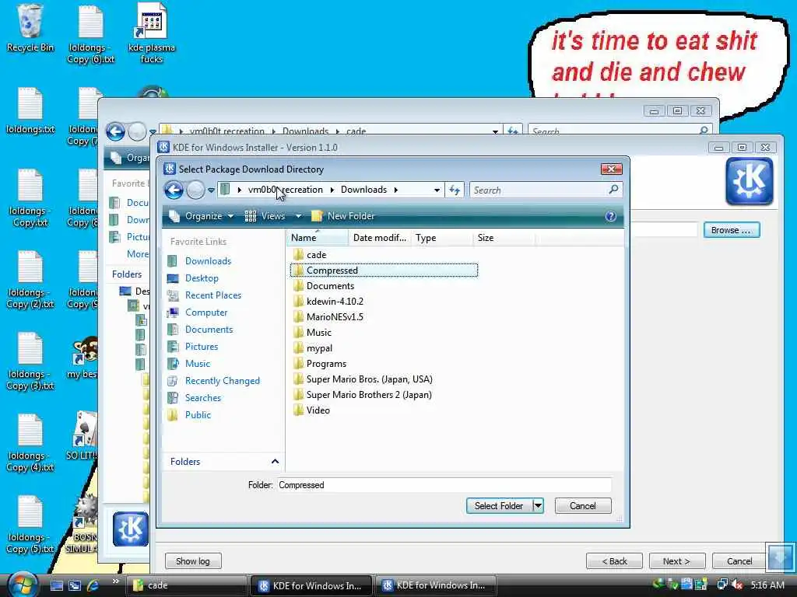The width and height of the screenshot is (797, 597).
Task: Click the Views toolbar button
Action: 265,216
